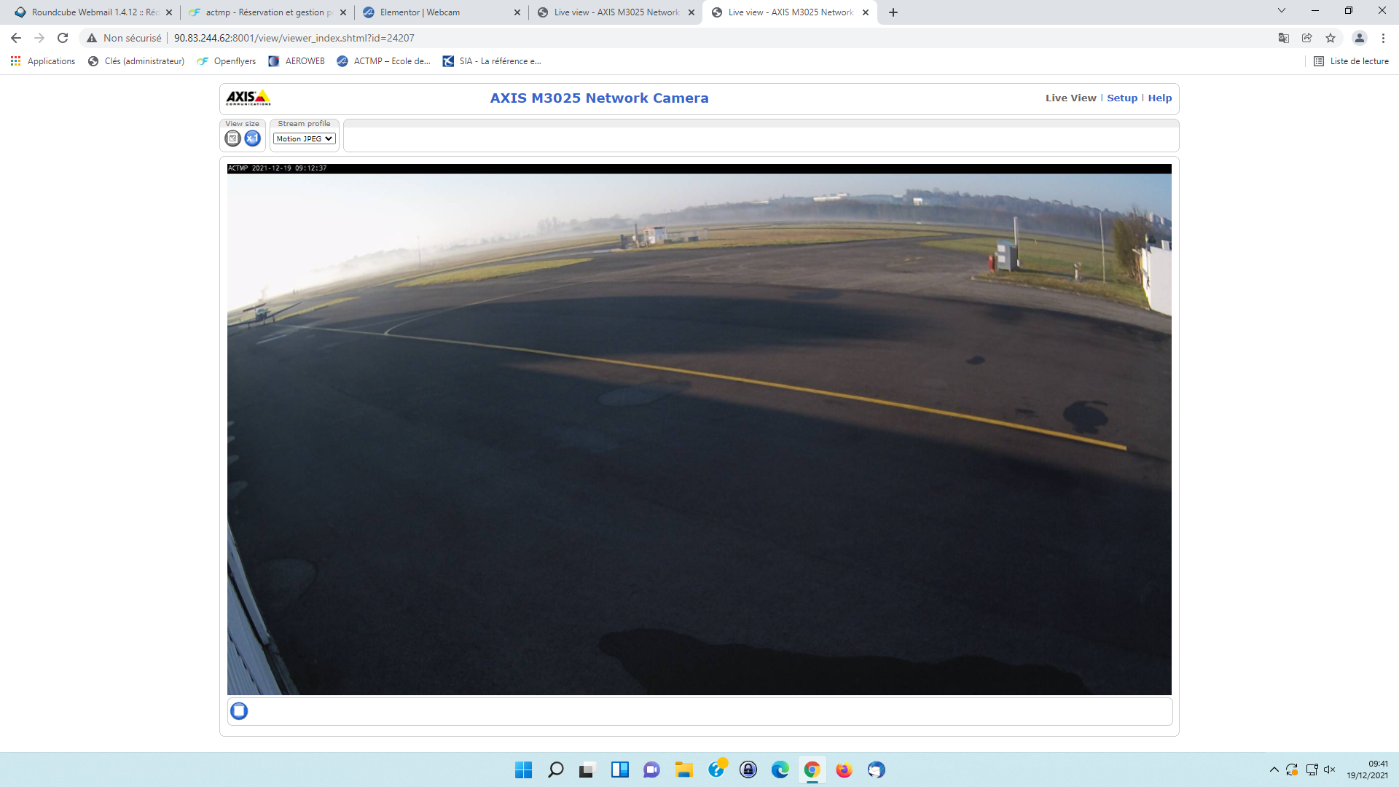This screenshot has height=787, width=1399.
Task: Open Microsoft Edge from taskbar
Action: point(780,770)
